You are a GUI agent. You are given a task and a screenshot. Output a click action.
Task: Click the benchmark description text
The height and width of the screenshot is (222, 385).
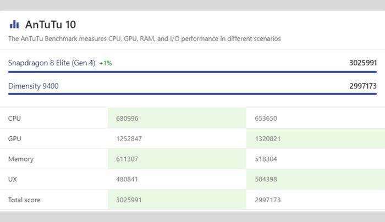144,39
